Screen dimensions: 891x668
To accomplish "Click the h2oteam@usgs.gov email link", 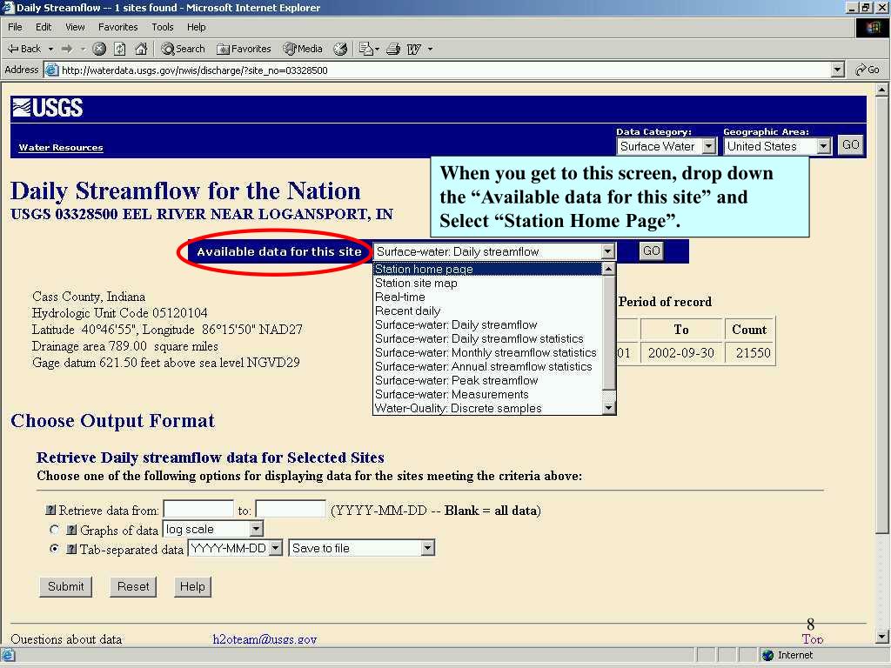I will [x=265, y=639].
